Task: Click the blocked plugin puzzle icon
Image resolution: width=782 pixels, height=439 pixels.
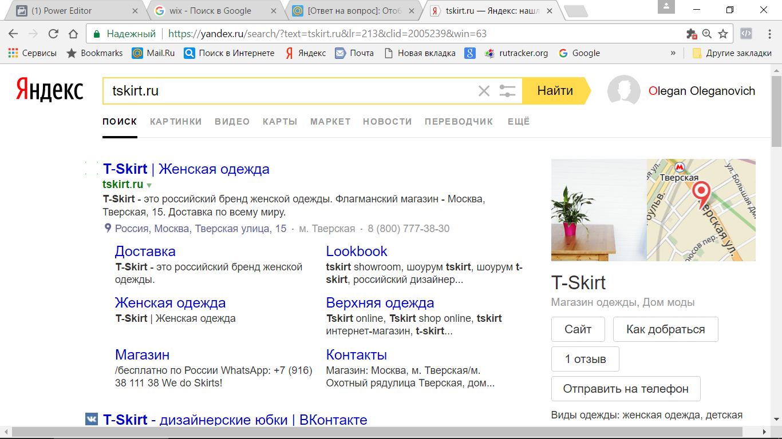Action: 692,34
